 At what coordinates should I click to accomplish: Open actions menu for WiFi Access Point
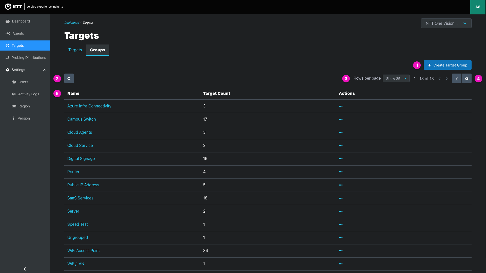pos(340,251)
